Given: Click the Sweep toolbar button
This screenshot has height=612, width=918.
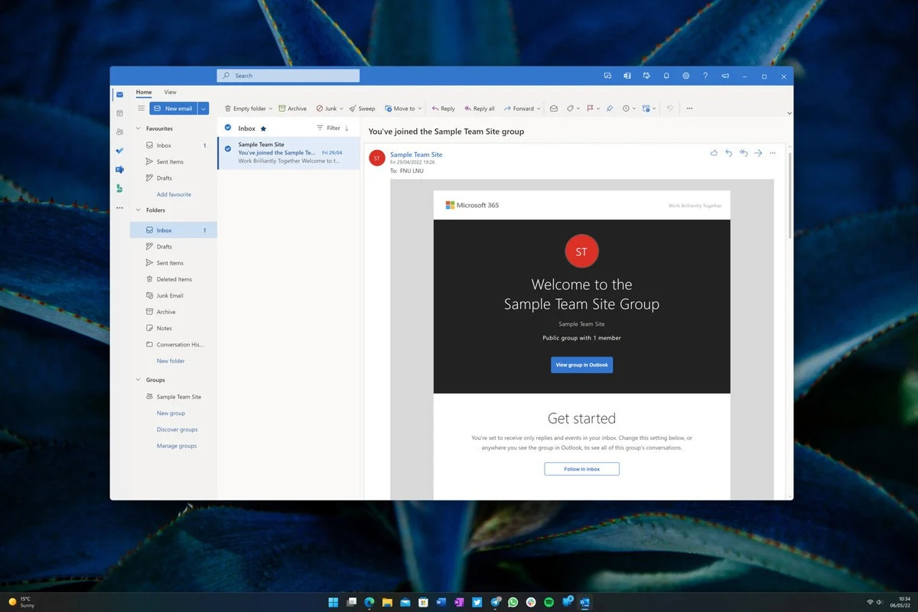Looking at the screenshot, I should 362,109.
